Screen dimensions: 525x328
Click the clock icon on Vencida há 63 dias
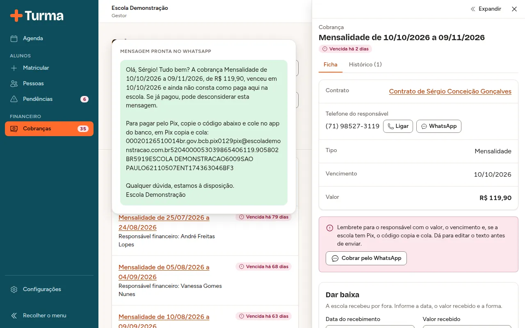(x=242, y=316)
